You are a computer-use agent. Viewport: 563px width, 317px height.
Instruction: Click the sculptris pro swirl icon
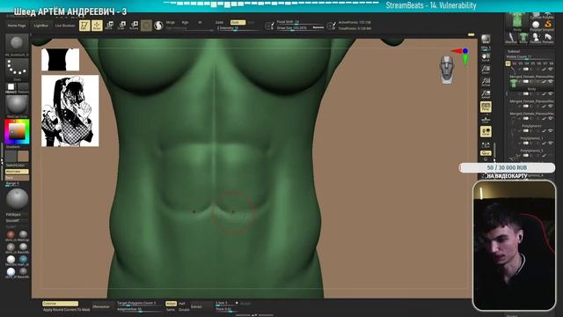click(158, 26)
